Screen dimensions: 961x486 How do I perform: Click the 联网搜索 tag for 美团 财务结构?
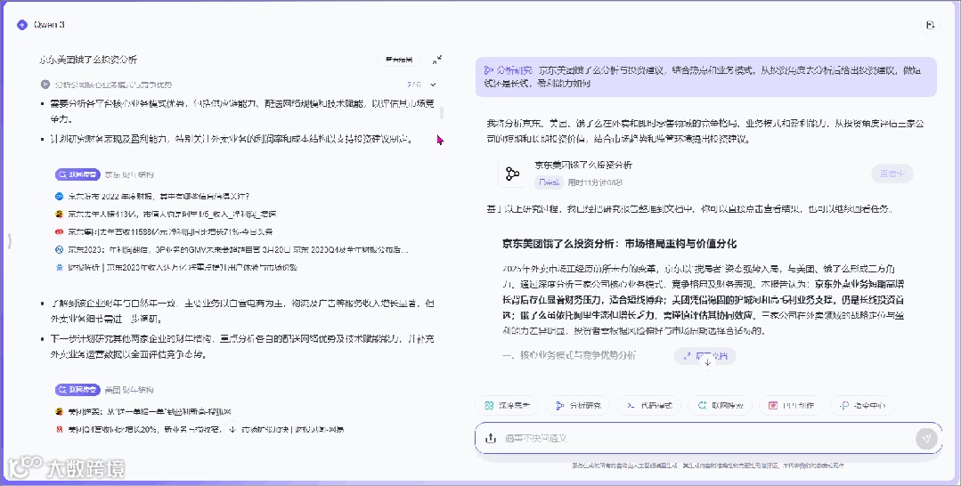pyautogui.click(x=77, y=390)
